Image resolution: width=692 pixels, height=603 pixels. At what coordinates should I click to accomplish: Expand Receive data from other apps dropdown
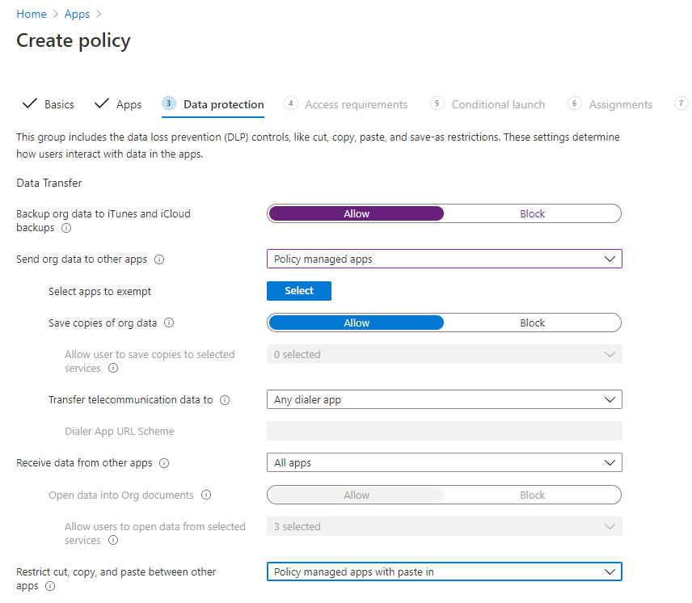pos(445,462)
